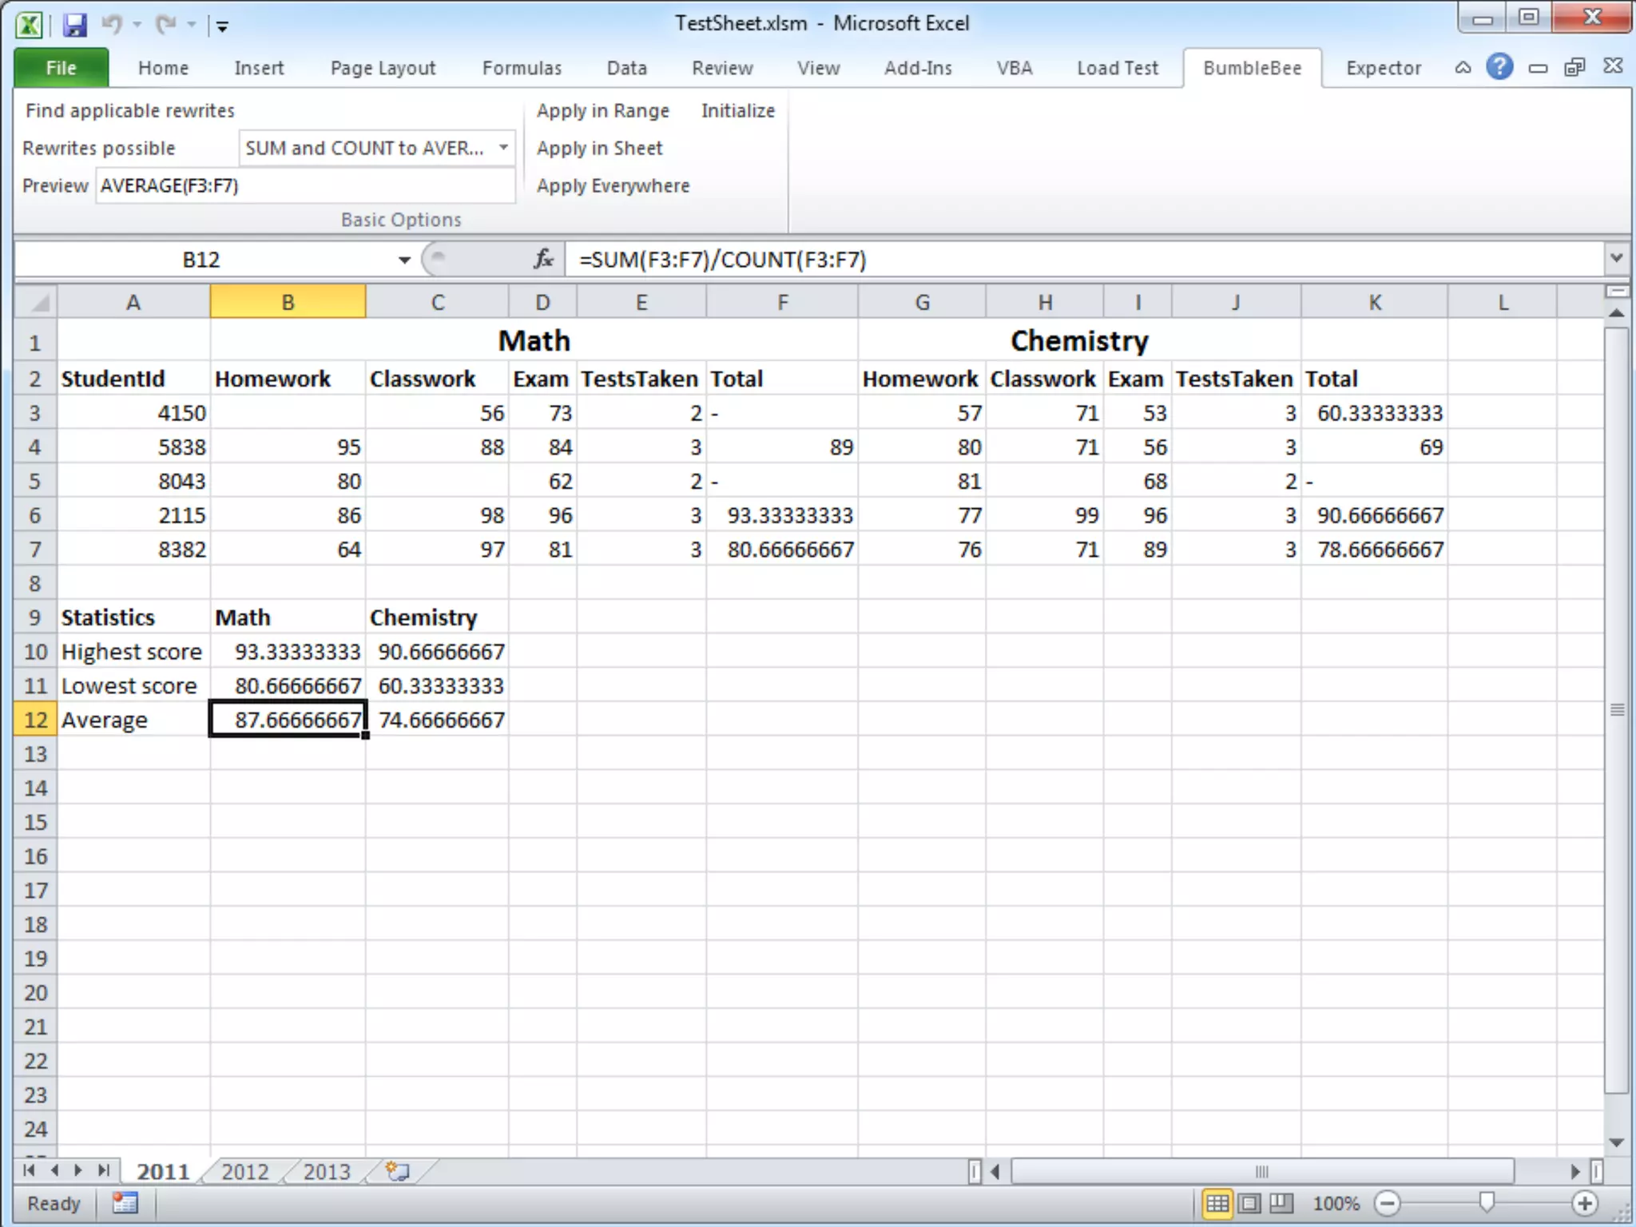Open Excel Help question mark icon
The height and width of the screenshot is (1227, 1636).
(1499, 67)
